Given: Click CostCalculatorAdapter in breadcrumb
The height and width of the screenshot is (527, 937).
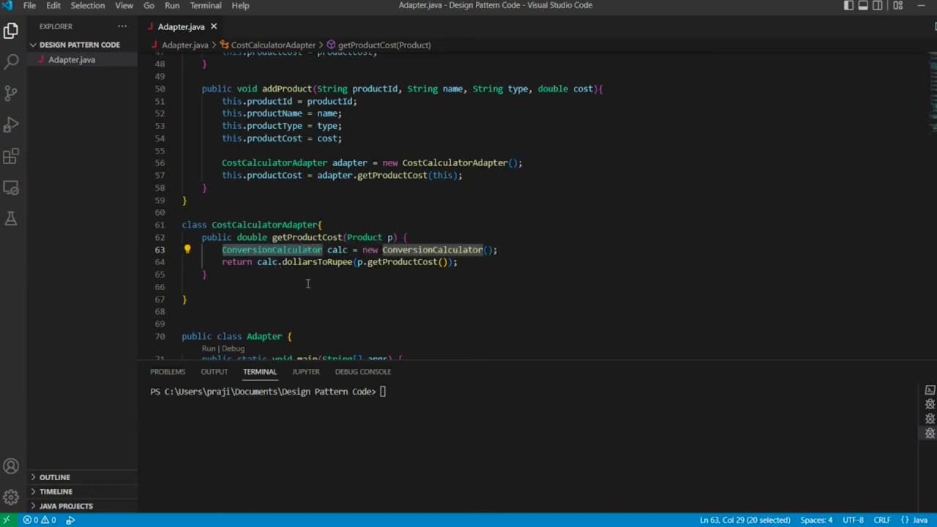Looking at the screenshot, I should [x=273, y=45].
